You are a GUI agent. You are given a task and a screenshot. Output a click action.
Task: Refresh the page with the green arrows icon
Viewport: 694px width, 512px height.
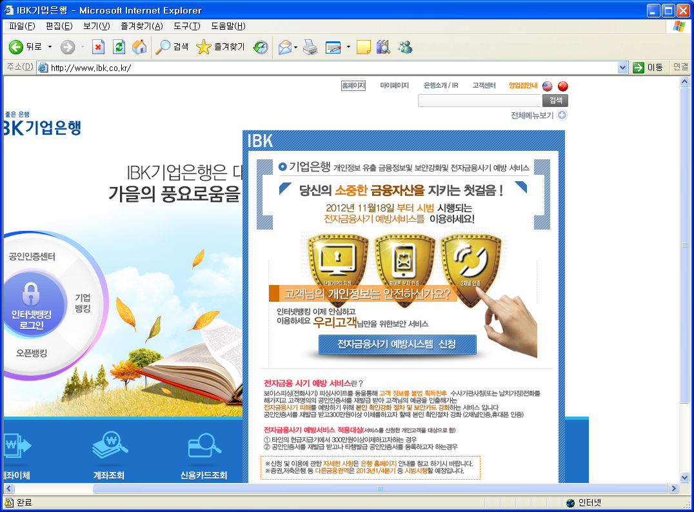pos(119,47)
